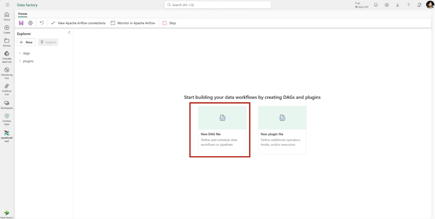The image size is (435, 219).
Task: Select the Home tab
Action: tap(22, 14)
